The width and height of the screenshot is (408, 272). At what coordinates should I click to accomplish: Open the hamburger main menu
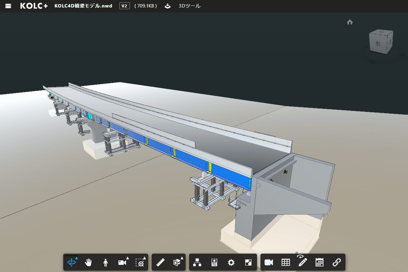(8, 6)
